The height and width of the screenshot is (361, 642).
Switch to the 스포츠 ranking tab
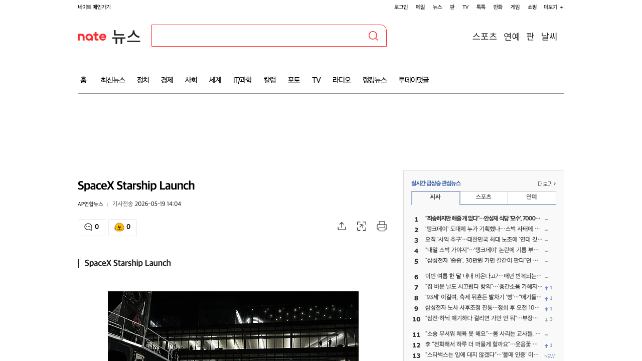pos(484,198)
